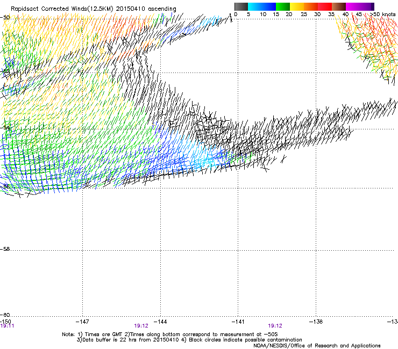
Task: Click the '>50 knots' legend label
Action: point(383,14)
